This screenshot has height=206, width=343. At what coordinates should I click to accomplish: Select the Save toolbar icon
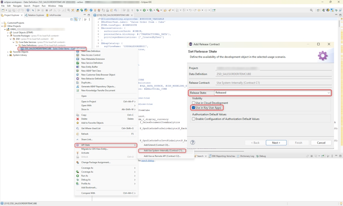[9, 11]
